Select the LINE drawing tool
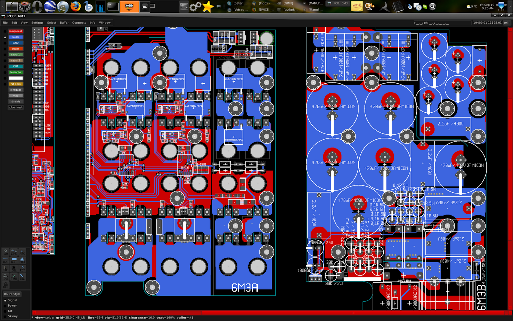This screenshot has height=321, width=513. [14, 252]
